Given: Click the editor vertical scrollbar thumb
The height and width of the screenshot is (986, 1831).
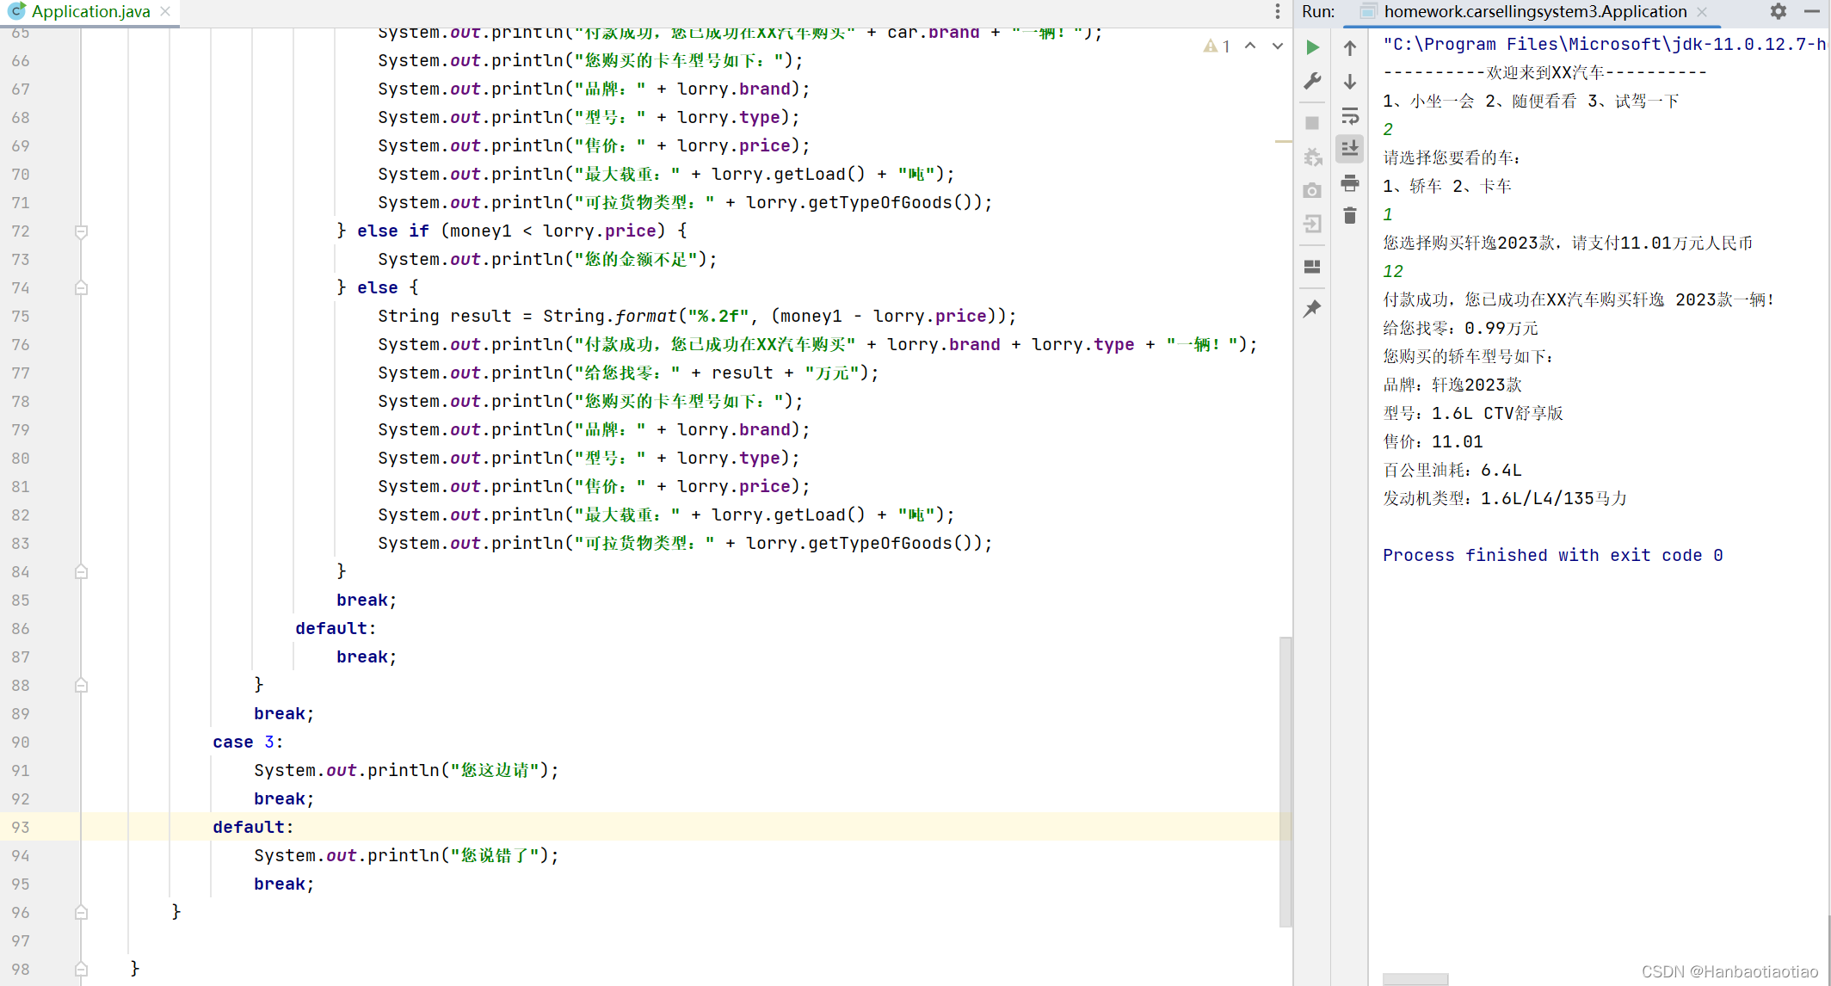Looking at the screenshot, I should point(1285,781).
